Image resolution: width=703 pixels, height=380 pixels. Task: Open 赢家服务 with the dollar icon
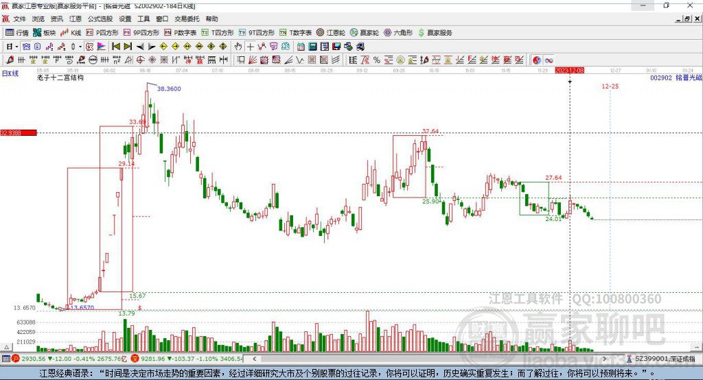[435, 33]
